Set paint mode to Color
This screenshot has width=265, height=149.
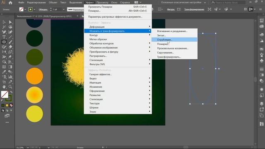tap(3, 106)
